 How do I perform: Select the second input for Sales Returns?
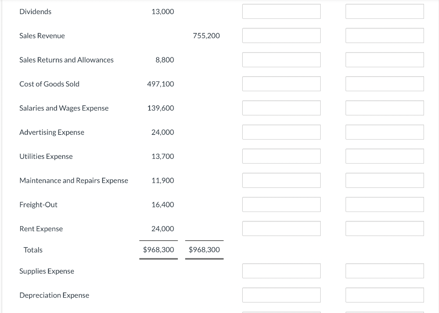click(x=385, y=60)
